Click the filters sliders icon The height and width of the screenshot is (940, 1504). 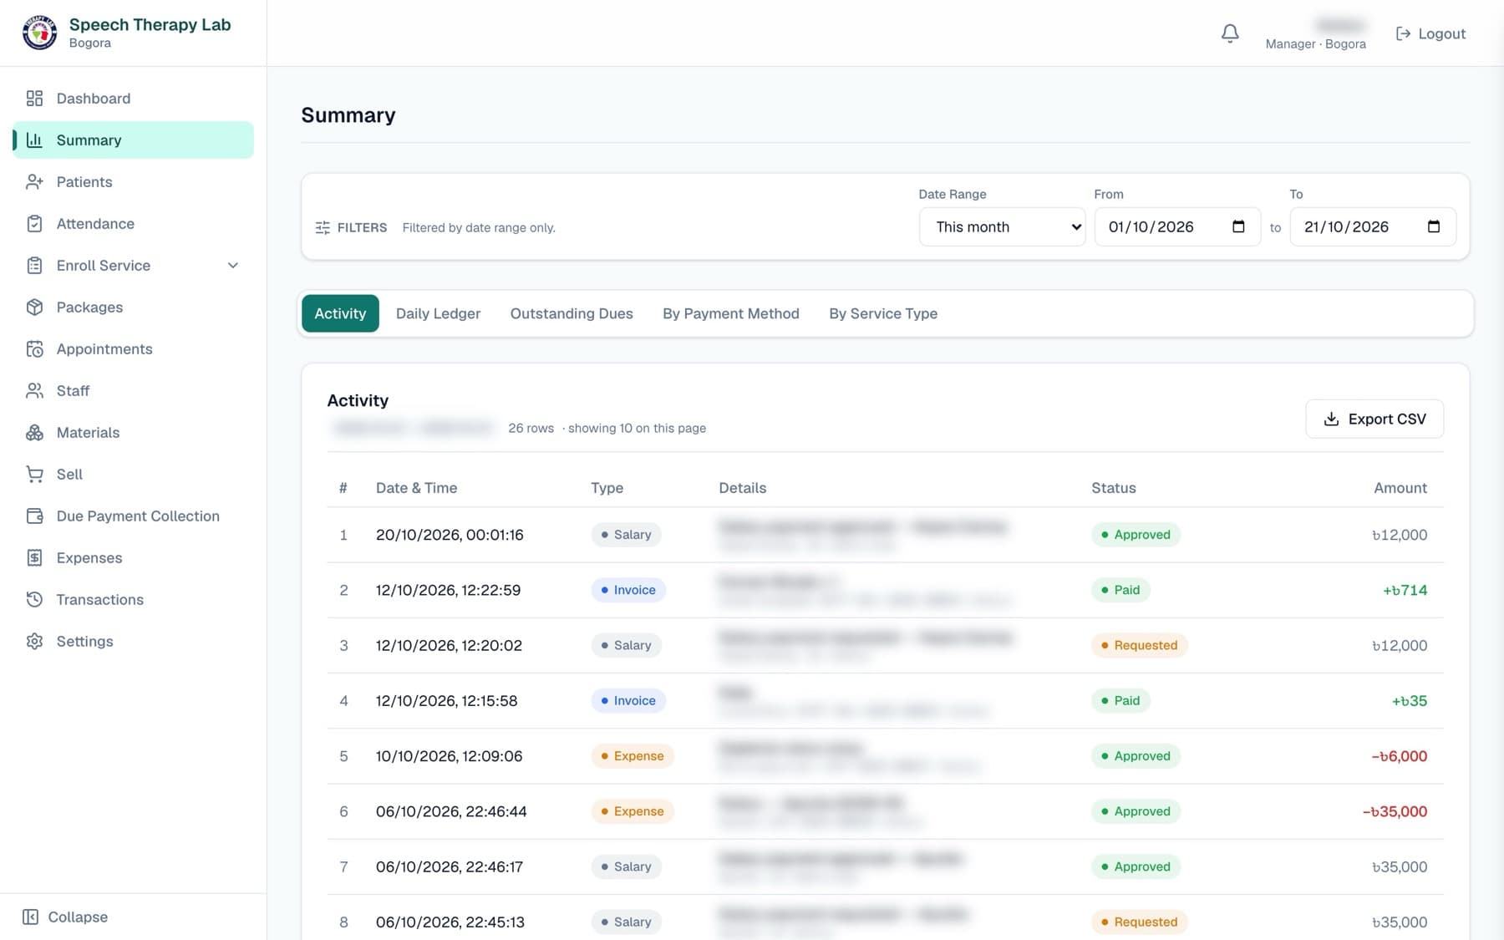tap(323, 227)
